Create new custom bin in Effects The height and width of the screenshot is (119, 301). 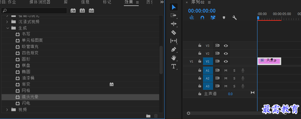(x=148, y=116)
